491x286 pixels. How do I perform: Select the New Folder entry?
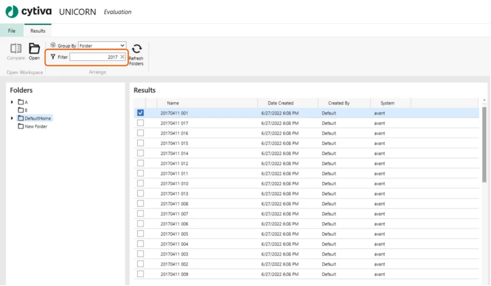click(x=33, y=126)
